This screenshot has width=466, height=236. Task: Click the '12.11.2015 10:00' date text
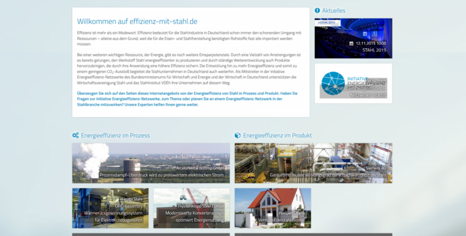(x=370, y=44)
